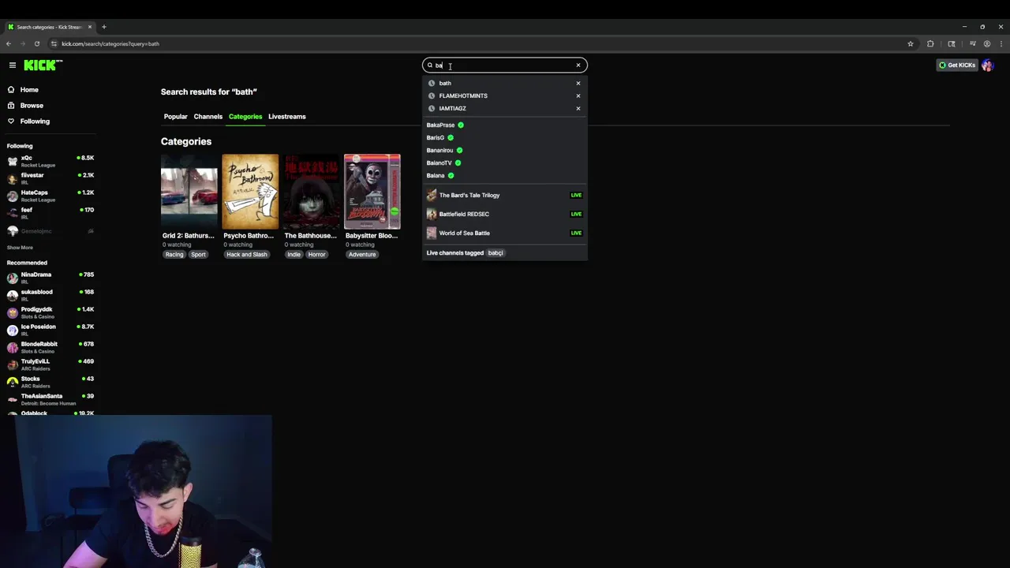Select recent search IAMTIAGZ
This screenshot has height=568, width=1010.
coord(505,108)
